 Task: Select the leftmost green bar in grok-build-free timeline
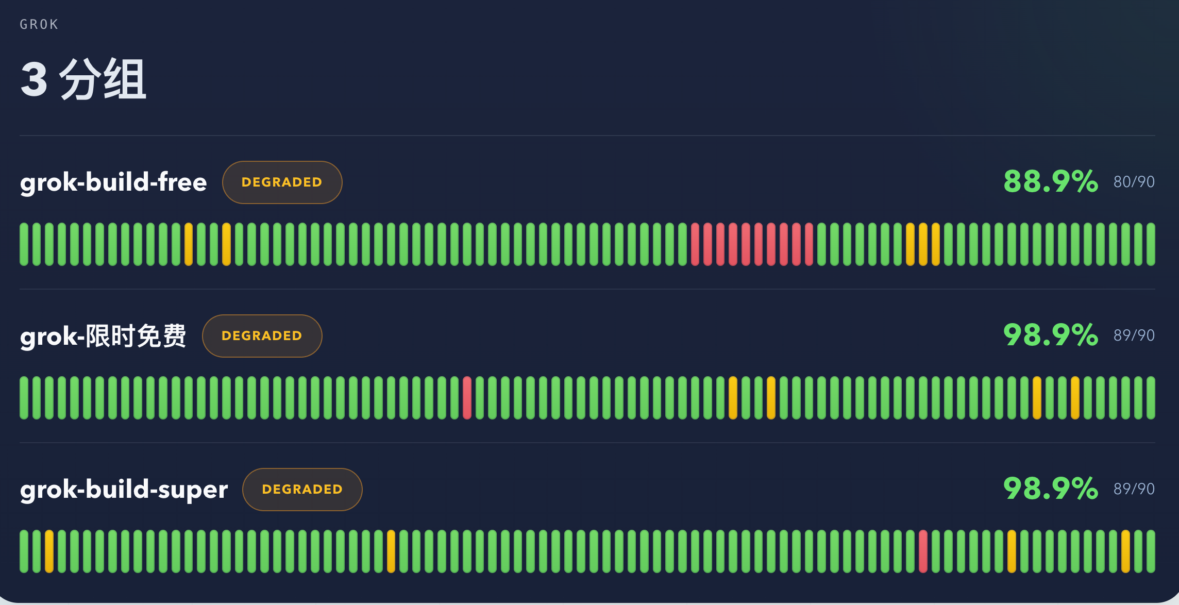(x=24, y=244)
